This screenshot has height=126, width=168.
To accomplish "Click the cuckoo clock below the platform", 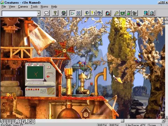I will coord(86,113).
